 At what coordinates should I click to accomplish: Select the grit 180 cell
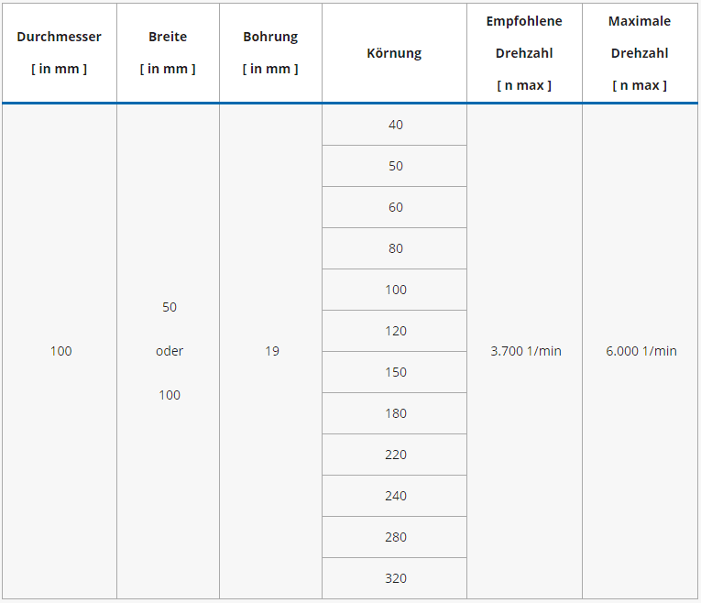tap(395, 413)
